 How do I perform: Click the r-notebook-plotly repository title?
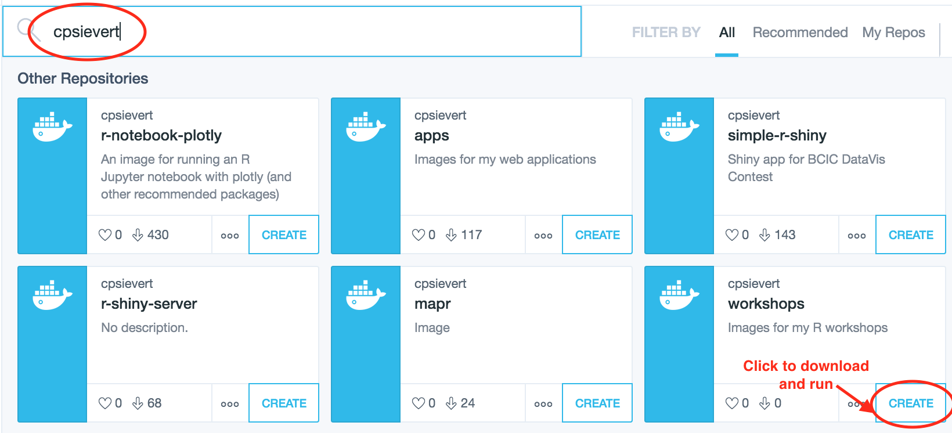(161, 136)
